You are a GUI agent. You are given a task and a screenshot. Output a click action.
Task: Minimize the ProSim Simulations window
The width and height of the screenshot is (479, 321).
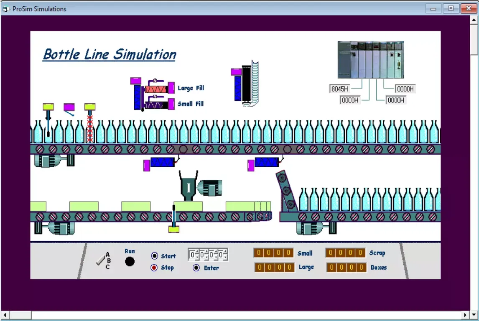(433, 8)
